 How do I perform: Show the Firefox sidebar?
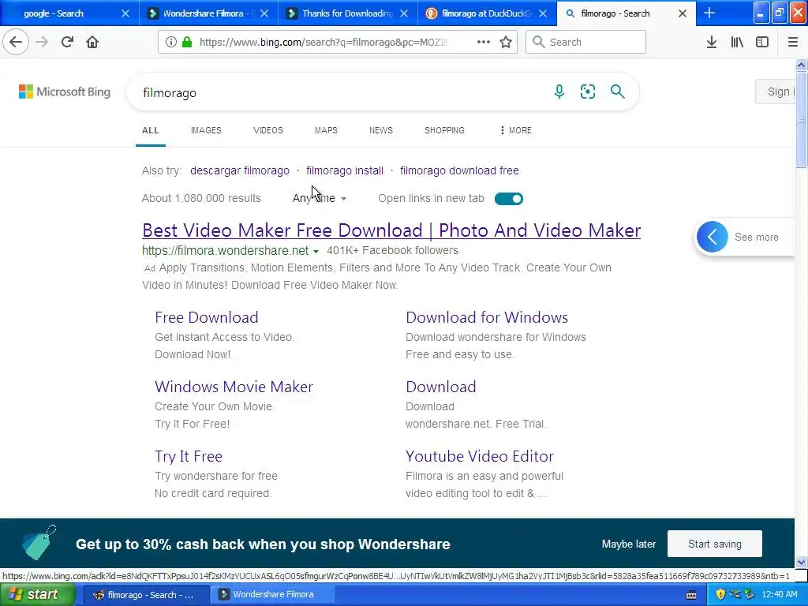[762, 42]
